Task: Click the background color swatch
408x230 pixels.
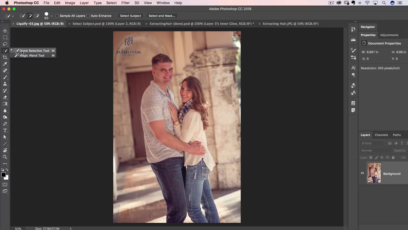Action: click(7, 178)
